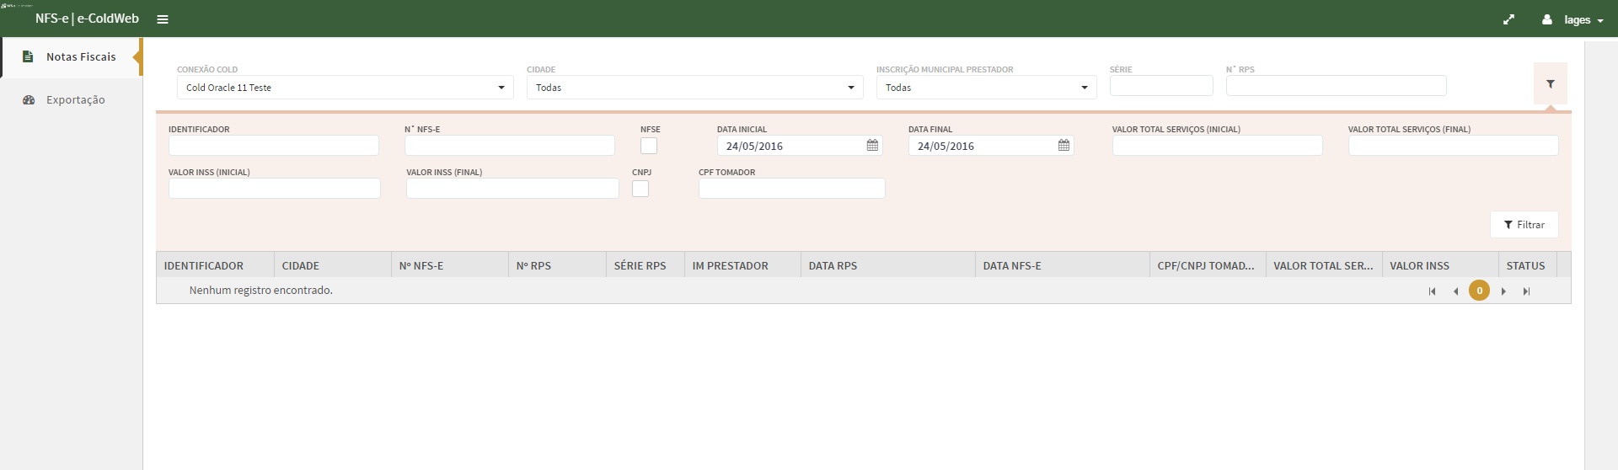The image size is (1618, 470).
Task: Enable the NFSE checkbox
Action: click(x=649, y=146)
